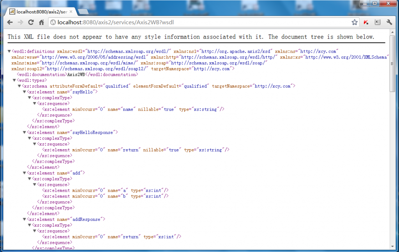Collapse sequence under add element
The image size is (399, 252).
[35, 185]
